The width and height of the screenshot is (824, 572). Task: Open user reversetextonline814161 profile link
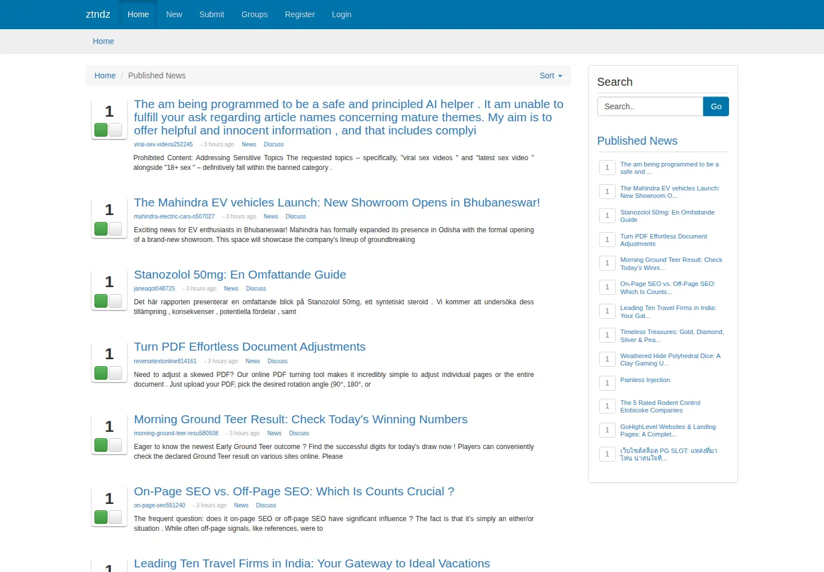[x=165, y=362]
